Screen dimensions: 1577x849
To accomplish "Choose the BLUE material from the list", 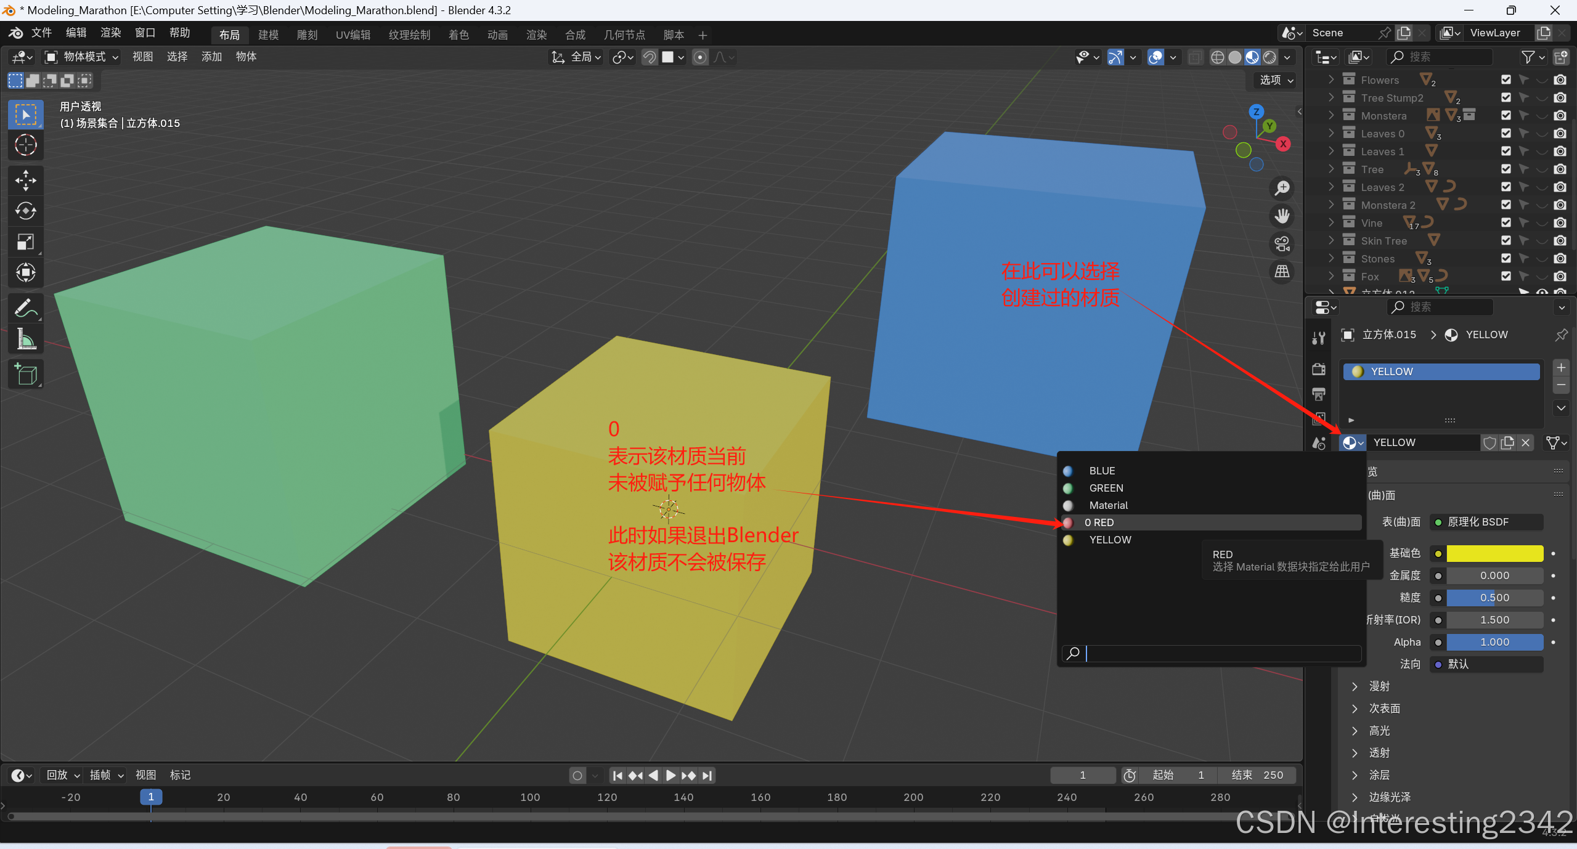I will (1102, 471).
